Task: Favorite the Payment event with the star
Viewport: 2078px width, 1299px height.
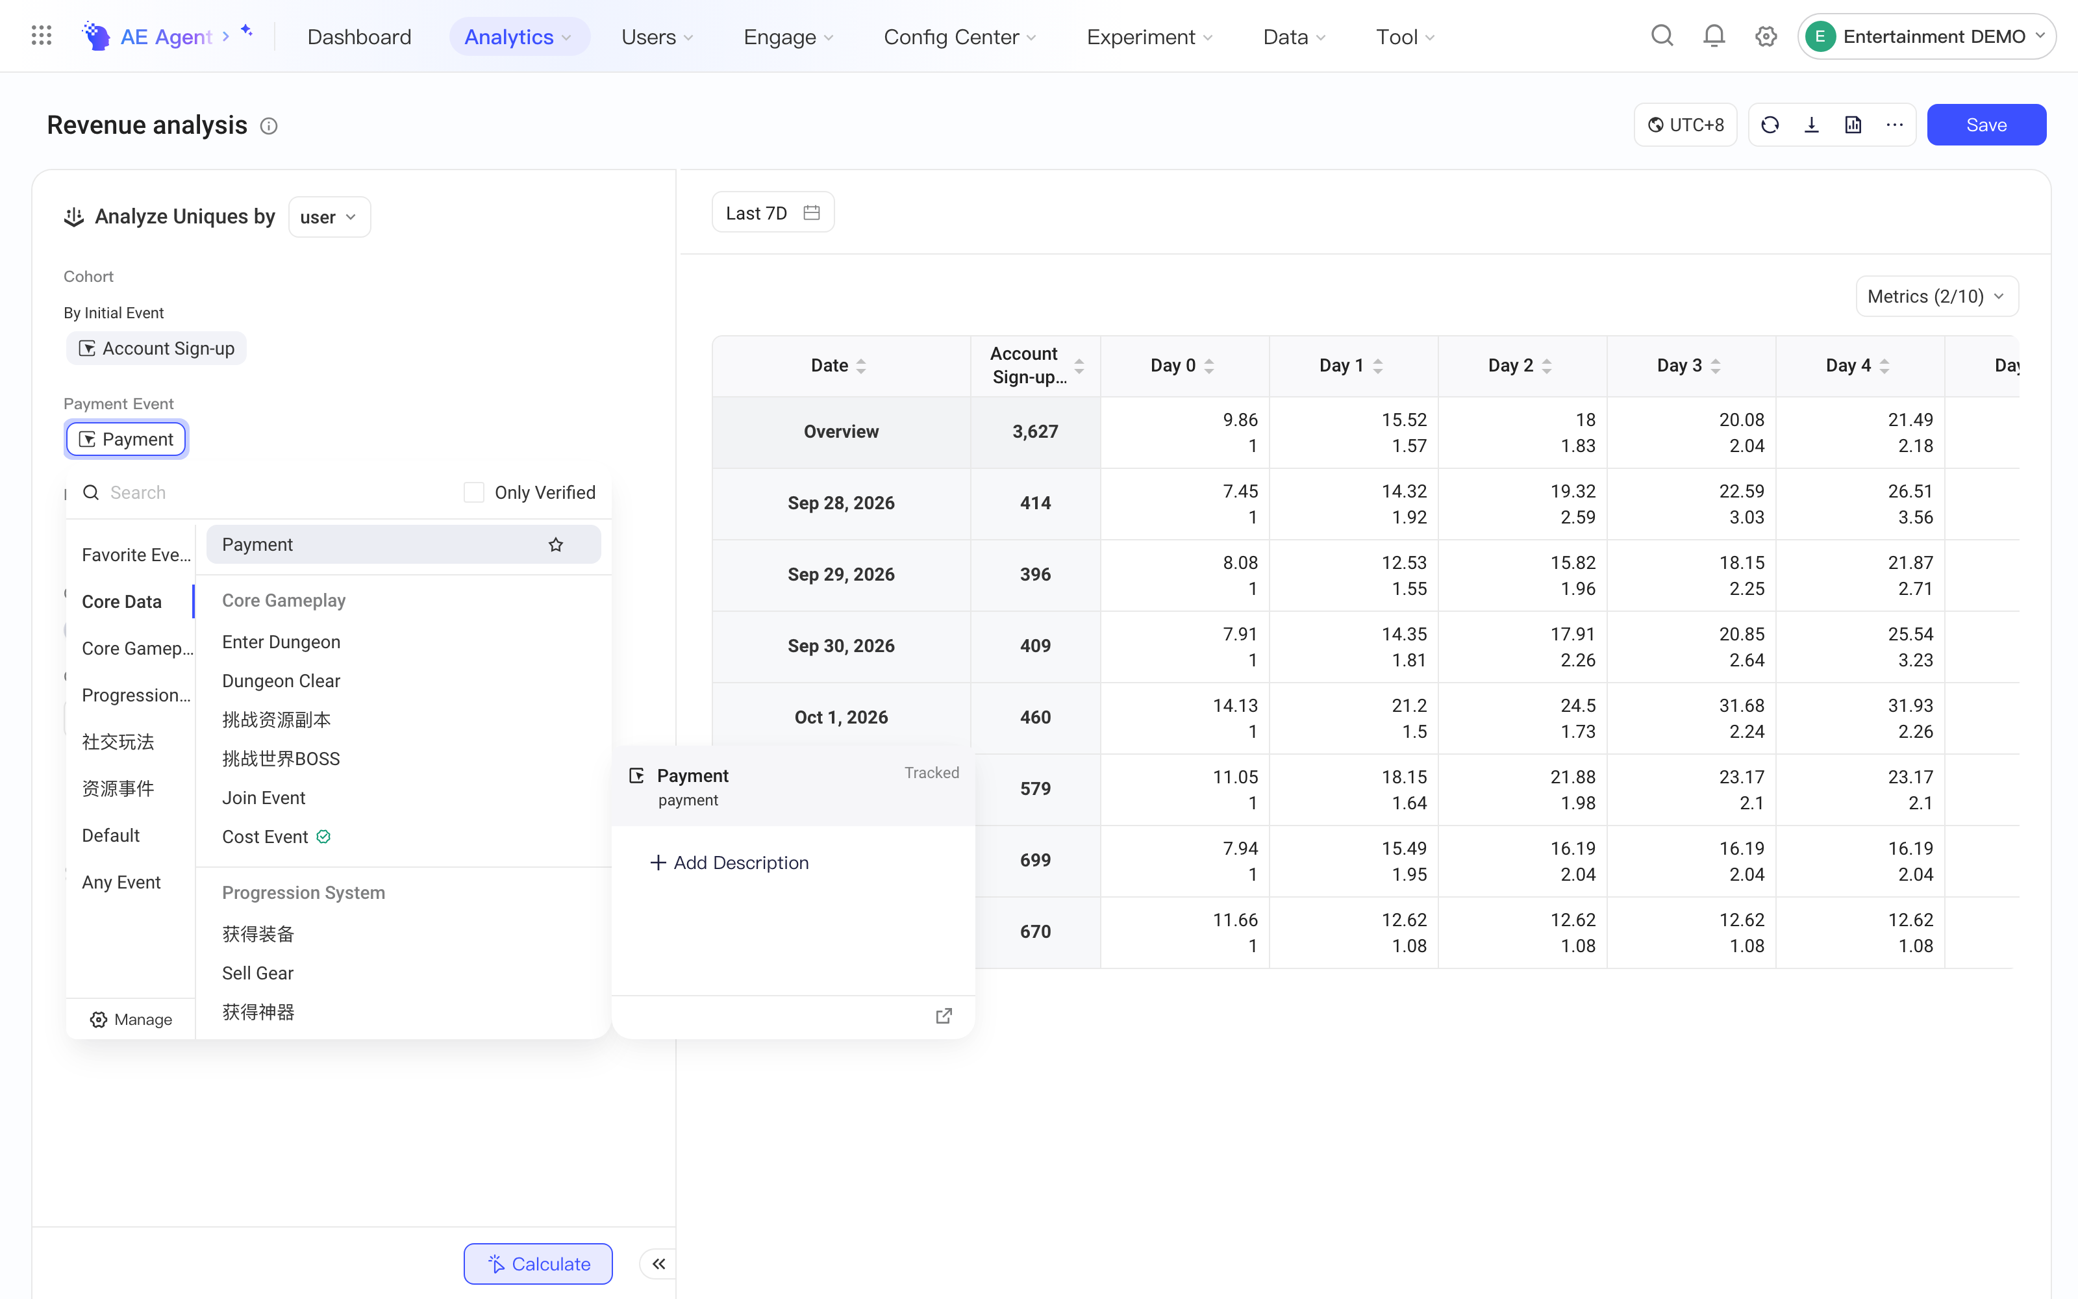Action: 556,545
